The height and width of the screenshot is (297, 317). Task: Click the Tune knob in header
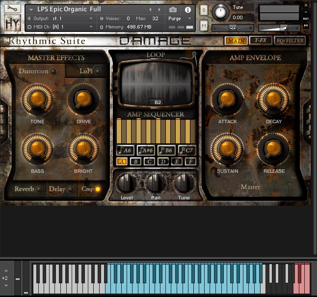220,12
